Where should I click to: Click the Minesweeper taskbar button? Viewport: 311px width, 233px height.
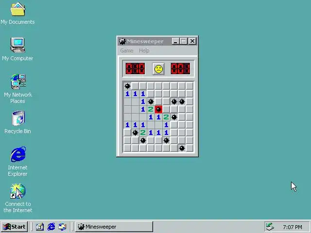[114, 227]
